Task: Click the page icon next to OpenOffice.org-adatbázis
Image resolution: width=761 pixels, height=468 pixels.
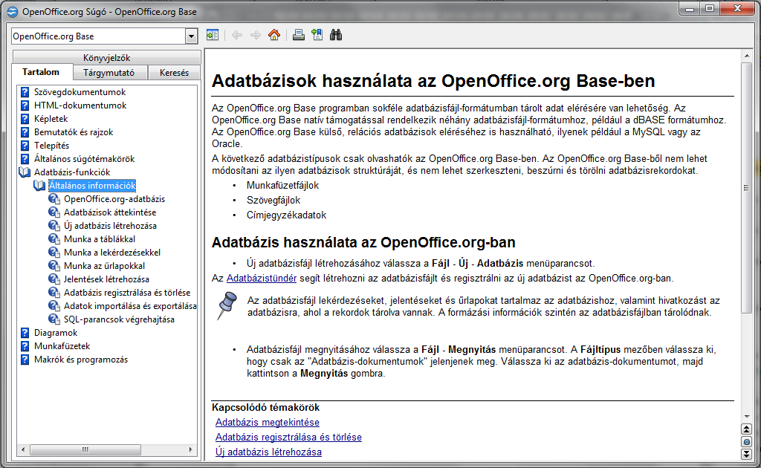Action: pos(54,199)
